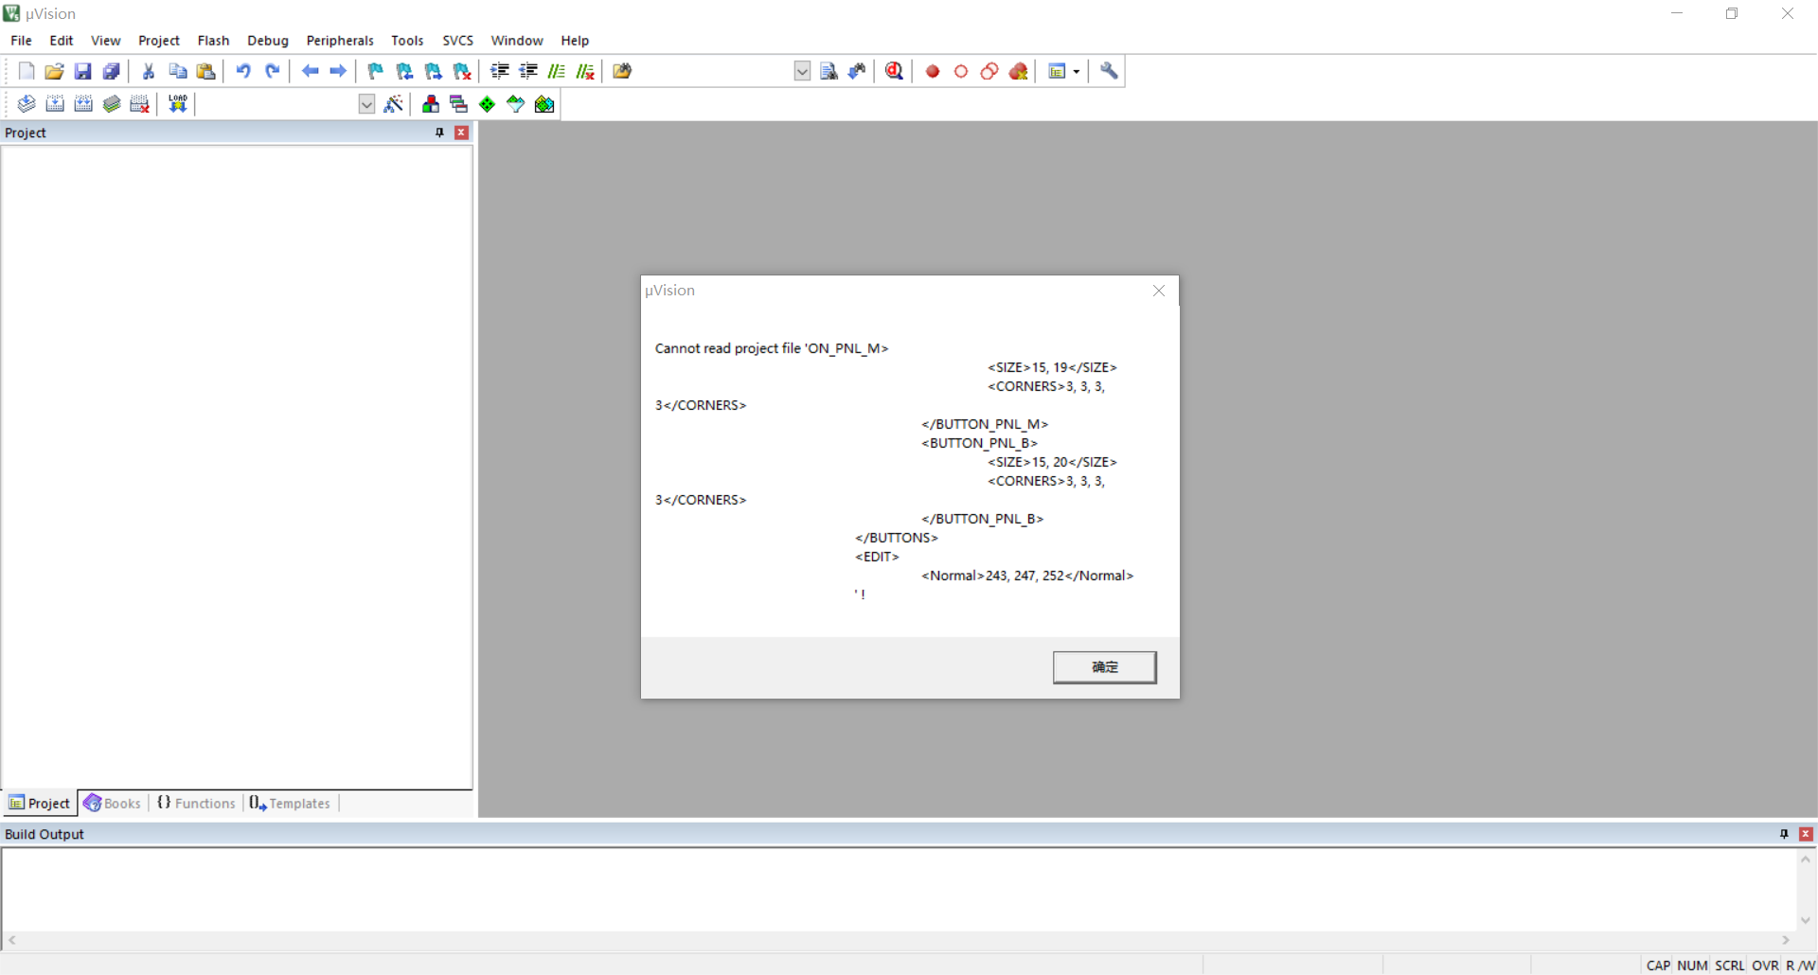Click the Save All multiple-floppy icon

click(x=112, y=71)
